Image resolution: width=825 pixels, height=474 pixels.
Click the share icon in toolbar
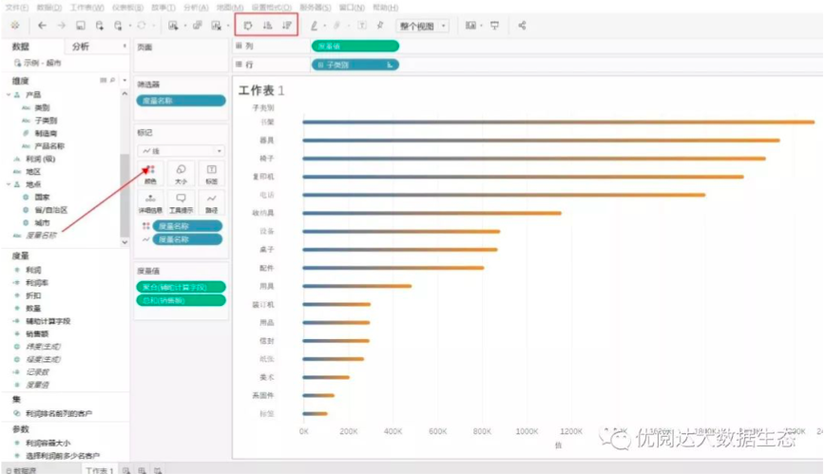pos(522,26)
